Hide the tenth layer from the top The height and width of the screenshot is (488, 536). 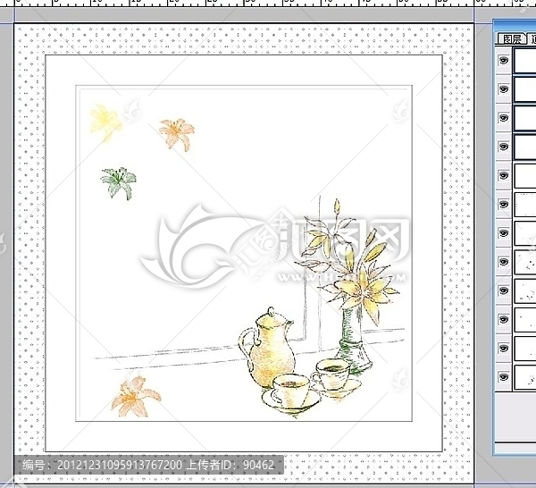tap(503, 319)
